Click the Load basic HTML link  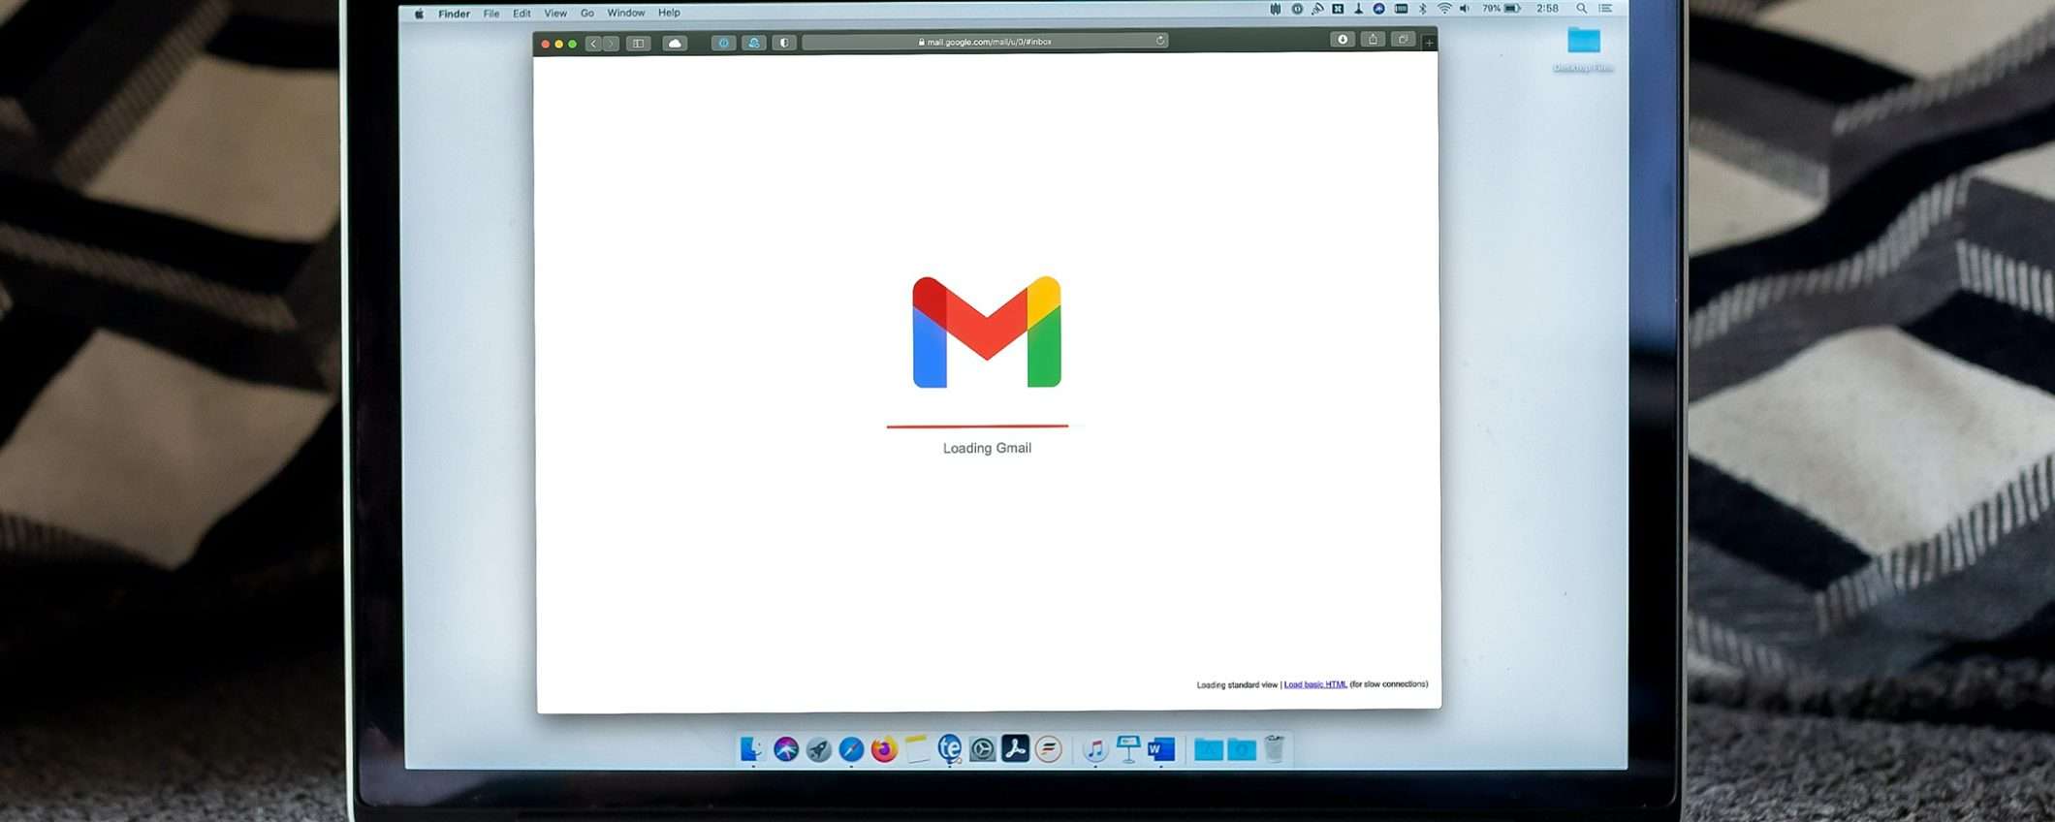1315,684
